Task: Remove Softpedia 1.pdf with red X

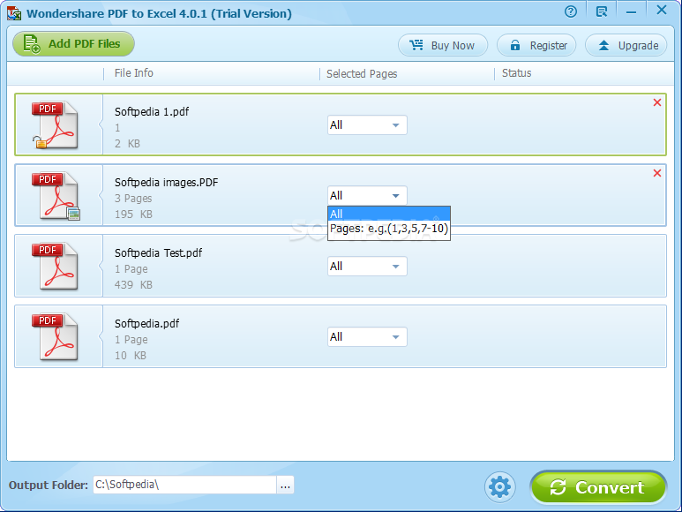Action: click(657, 102)
